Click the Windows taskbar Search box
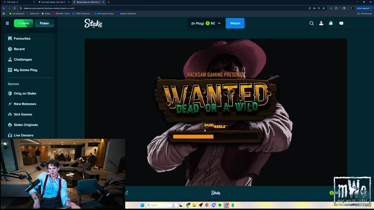This screenshot has height=210, width=374. 161,205
